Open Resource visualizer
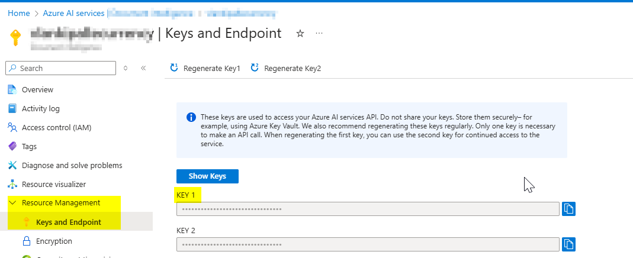633x258 pixels. (54, 184)
